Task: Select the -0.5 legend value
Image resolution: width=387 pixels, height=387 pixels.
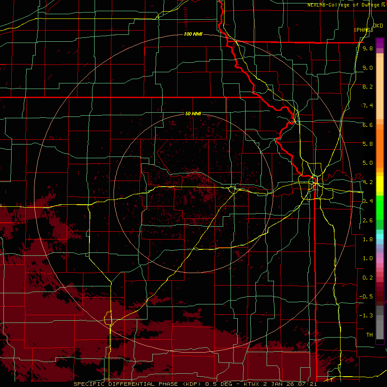Action: [366, 297]
